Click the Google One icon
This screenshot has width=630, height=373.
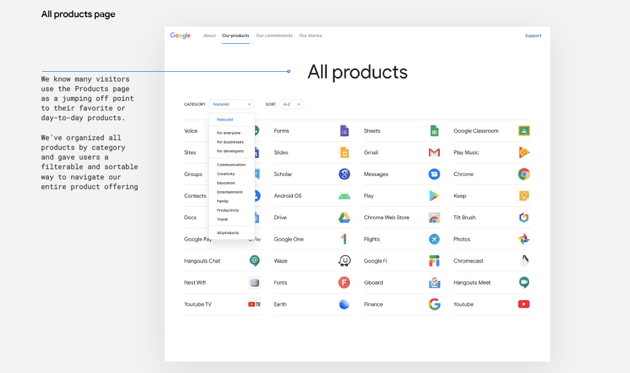point(344,239)
